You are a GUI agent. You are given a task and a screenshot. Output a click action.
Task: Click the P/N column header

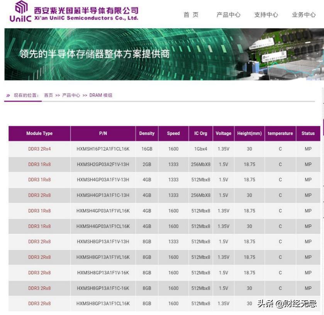pyautogui.click(x=103, y=133)
